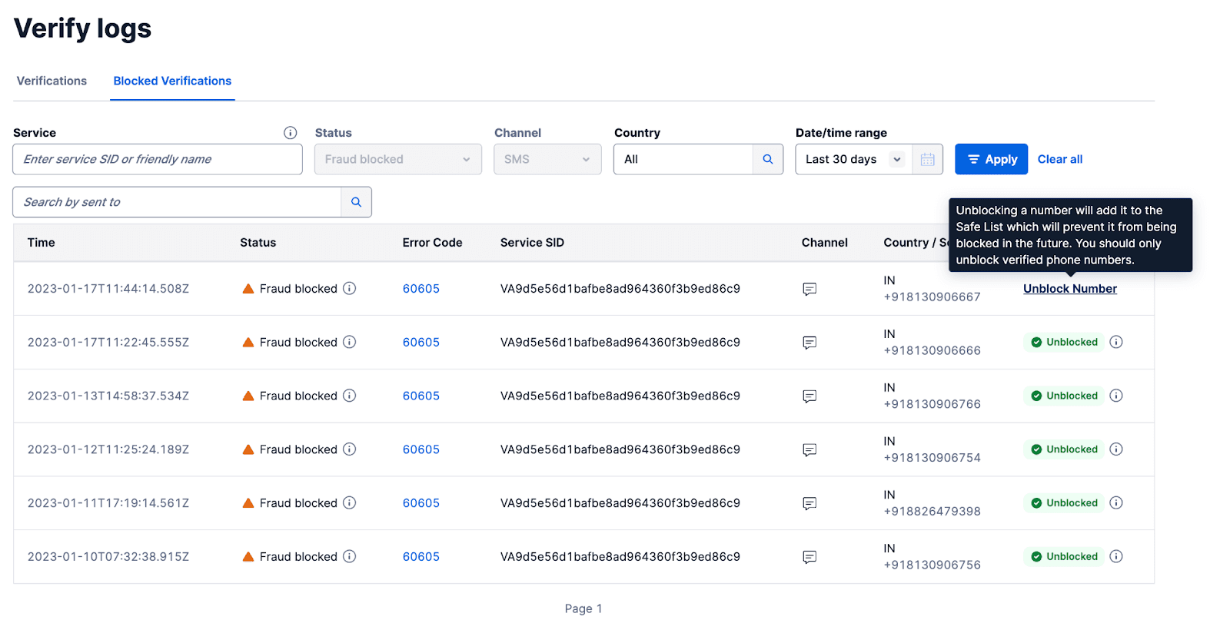Click info icon next to Unblocked for +918130906666
This screenshot has height=643, width=1230.
coord(1116,343)
